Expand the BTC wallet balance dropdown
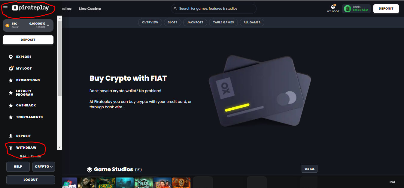Screen dimensions: 404x188 [48, 25]
